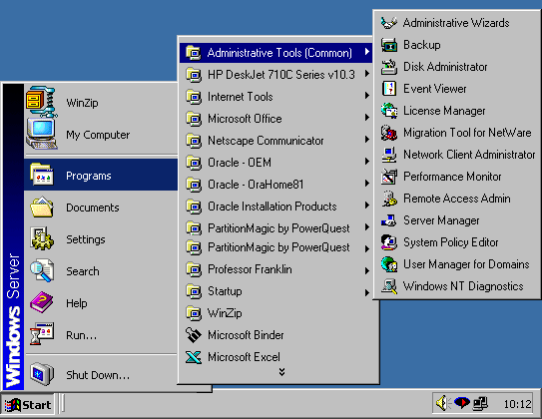Click the Remote Access Admin icon
The width and height of the screenshot is (542, 419).
coord(389,199)
